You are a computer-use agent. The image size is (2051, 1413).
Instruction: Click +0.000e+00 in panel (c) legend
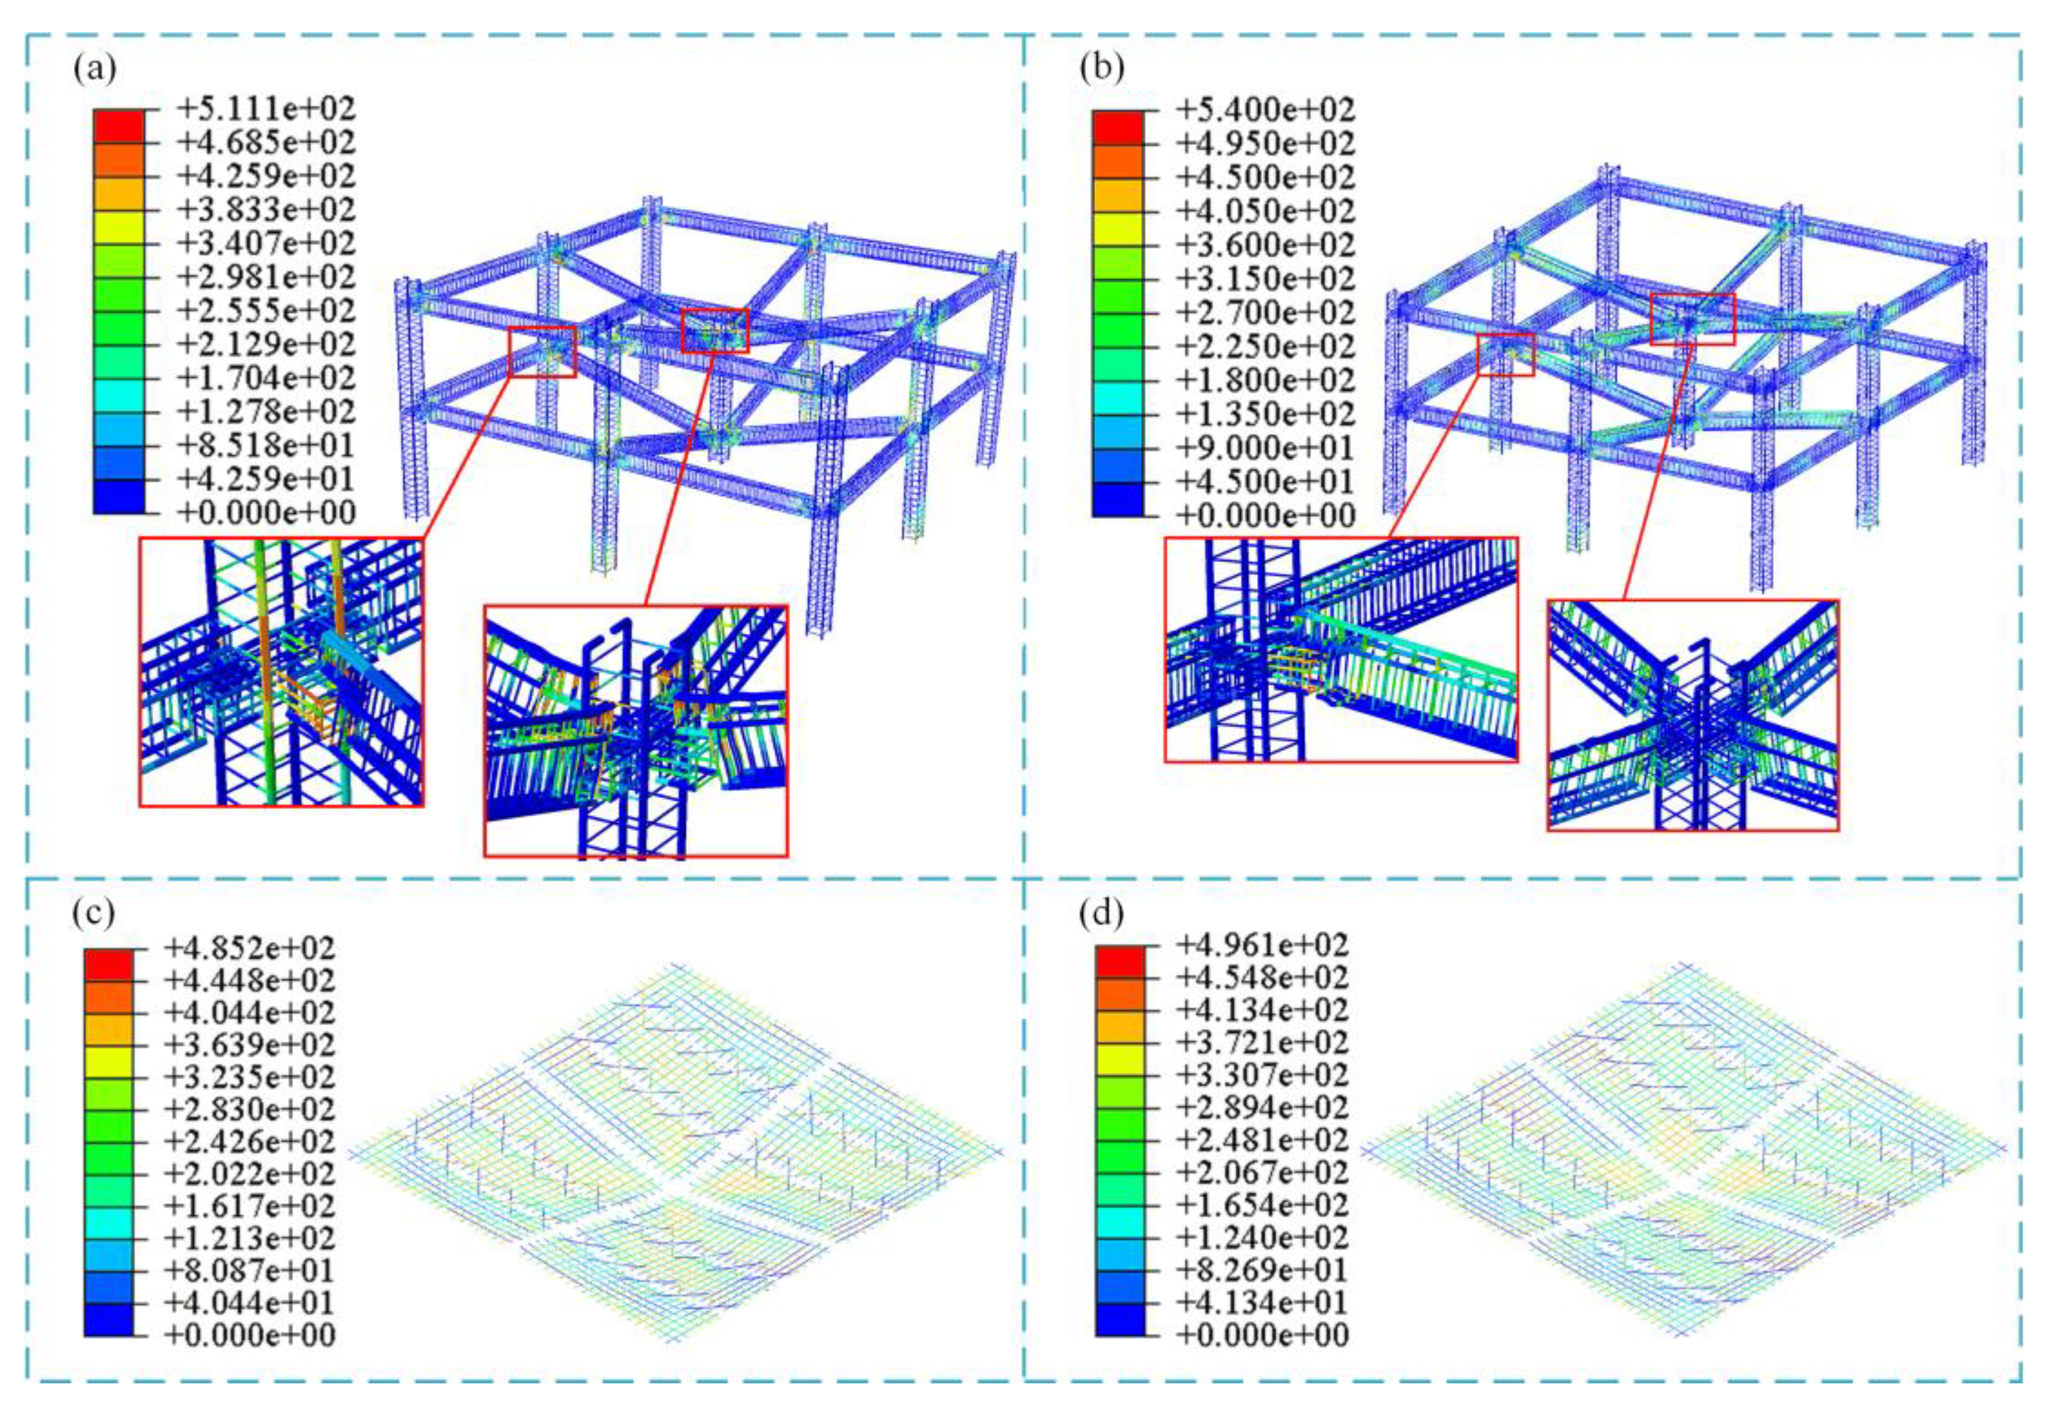pyautogui.click(x=250, y=1335)
